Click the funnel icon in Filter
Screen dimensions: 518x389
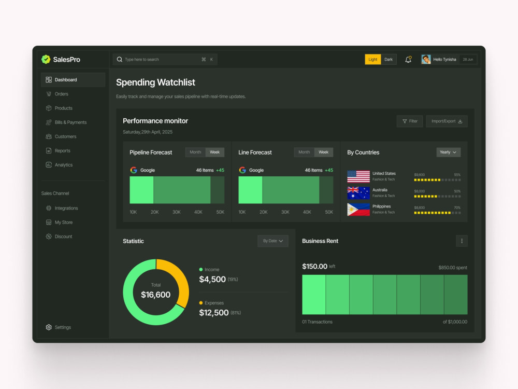405,121
